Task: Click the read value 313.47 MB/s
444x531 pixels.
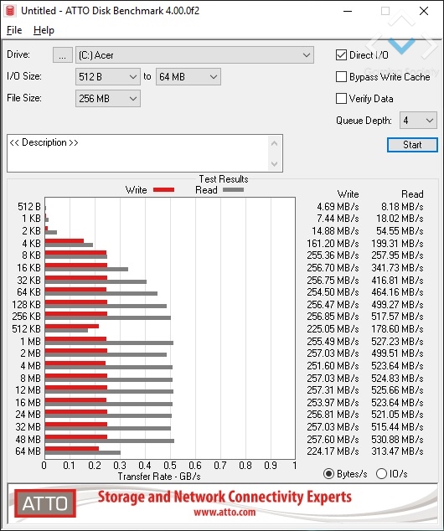Action: coord(397,451)
